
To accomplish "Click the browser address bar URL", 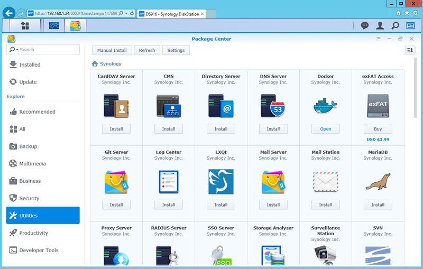I will (x=76, y=13).
